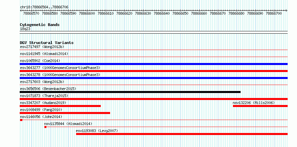297x147 pixels.
Task: Click ruler position 78866640
Action: (x=162, y=13)
